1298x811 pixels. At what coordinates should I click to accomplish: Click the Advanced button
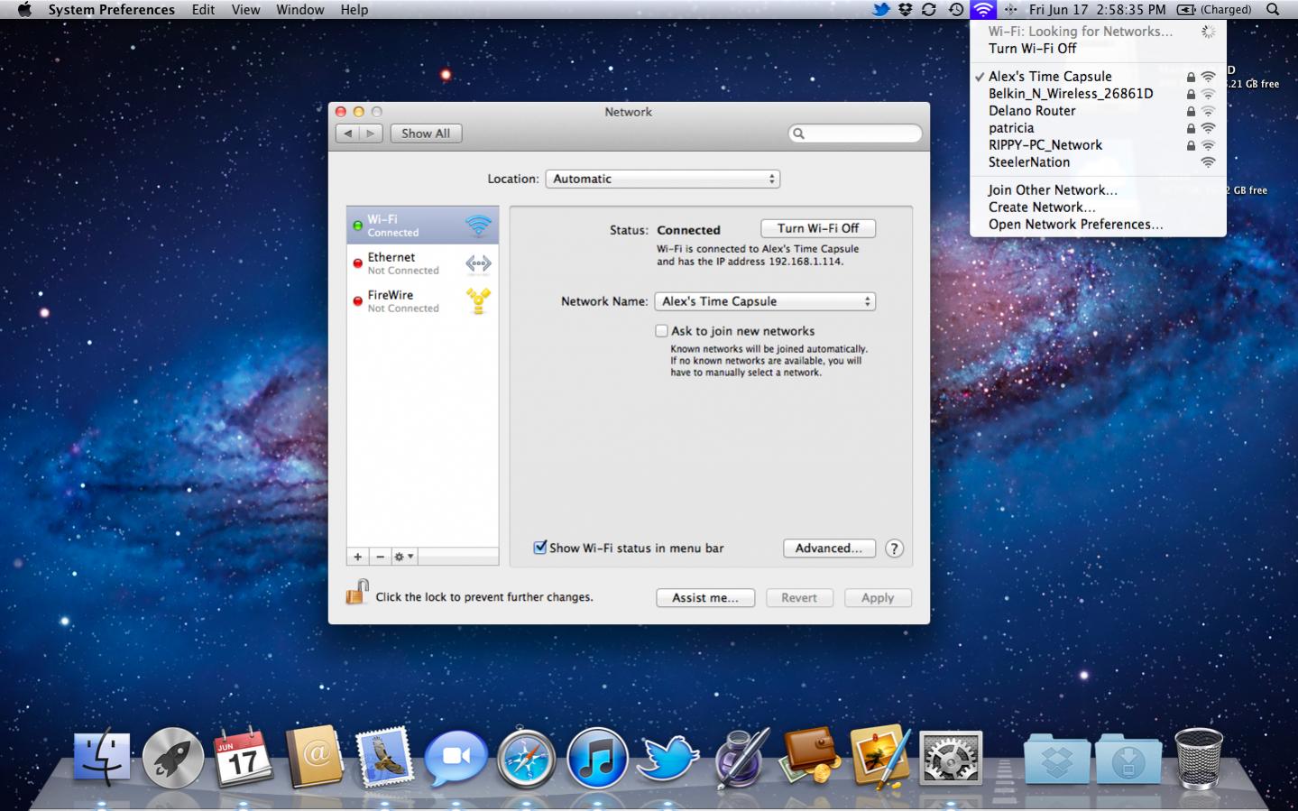click(x=828, y=548)
